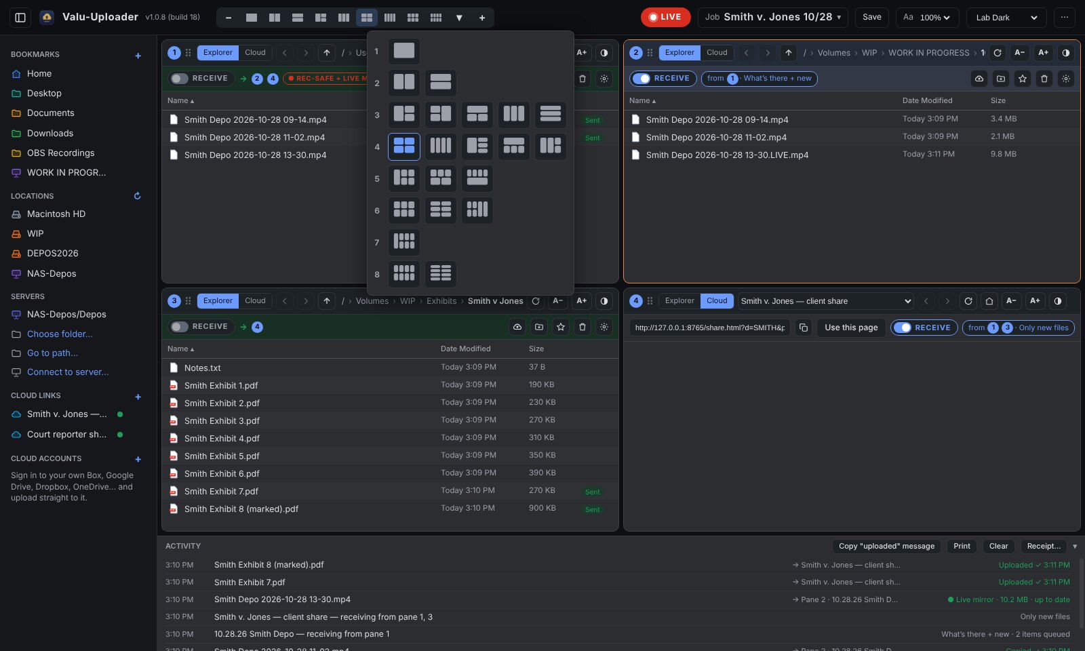Click the Choose folder... link

coord(60,334)
